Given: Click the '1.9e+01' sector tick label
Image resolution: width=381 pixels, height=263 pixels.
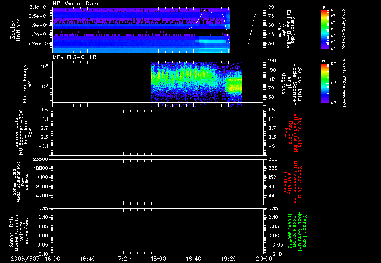Looking at the screenshot, I should [39, 25].
